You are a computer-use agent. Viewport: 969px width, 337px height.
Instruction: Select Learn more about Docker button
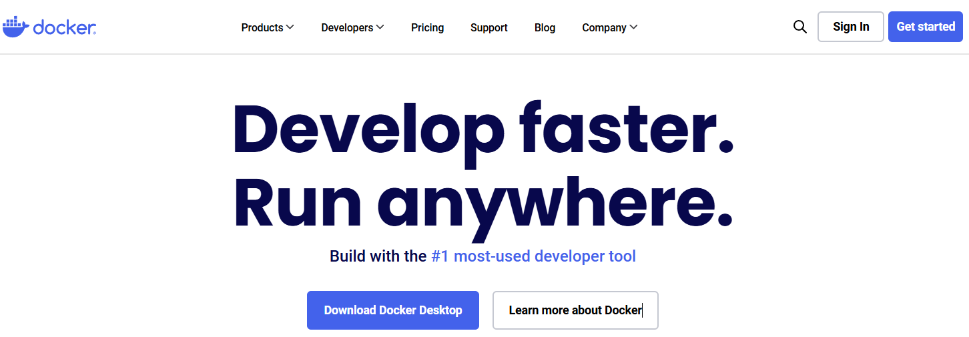[575, 310]
